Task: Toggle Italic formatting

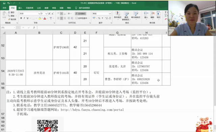Action: point(24,18)
